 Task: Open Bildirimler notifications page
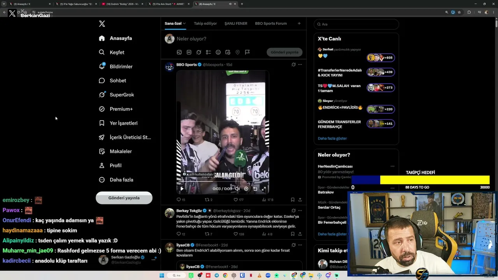click(x=116, y=66)
